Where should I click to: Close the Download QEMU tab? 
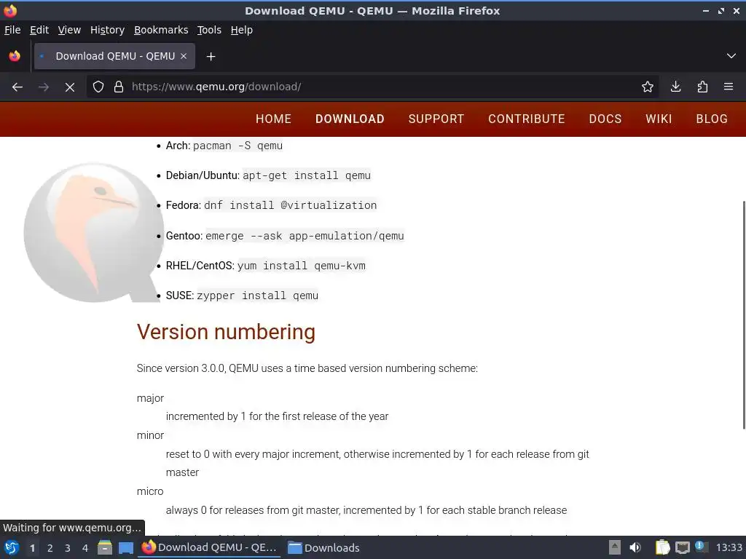click(184, 56)
